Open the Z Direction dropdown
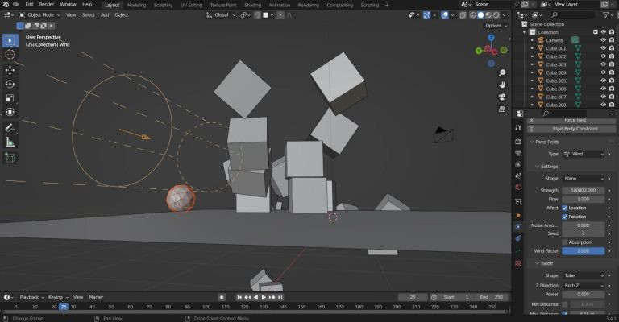 click(x=583, y=286)
